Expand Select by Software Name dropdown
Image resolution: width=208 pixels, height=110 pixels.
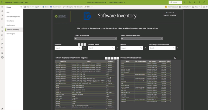point(142,38)
